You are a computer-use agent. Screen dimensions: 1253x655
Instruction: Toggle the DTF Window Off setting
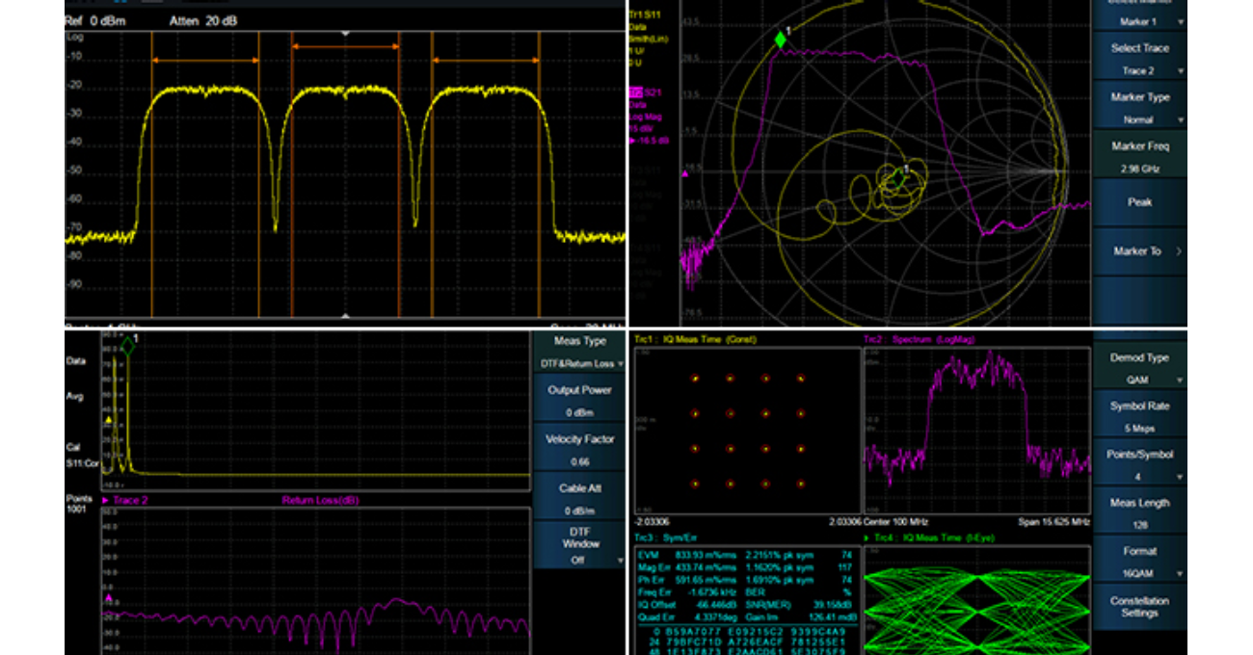pyautogui.click(x=579, y=545)
